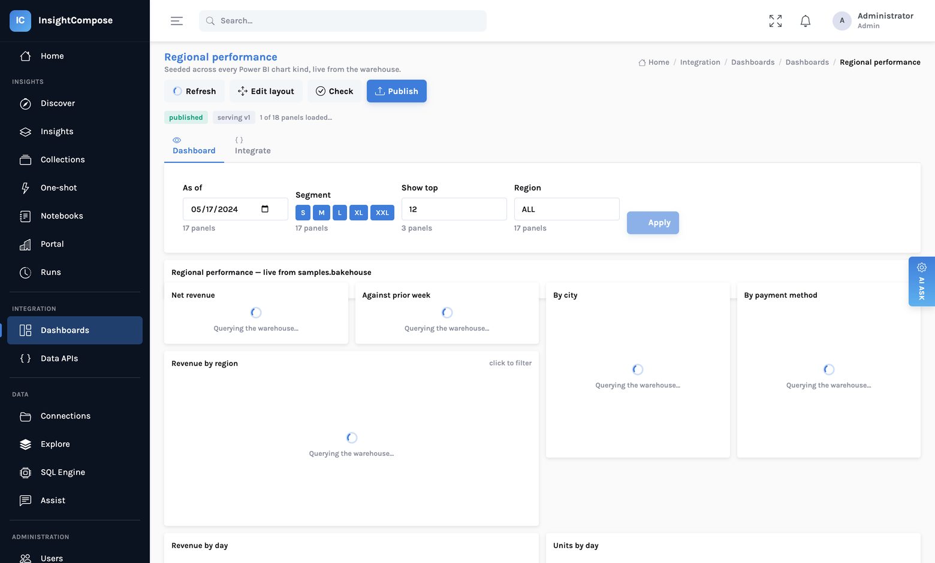Toggle the sidebar hamburger menu

(x=177, y=21)
